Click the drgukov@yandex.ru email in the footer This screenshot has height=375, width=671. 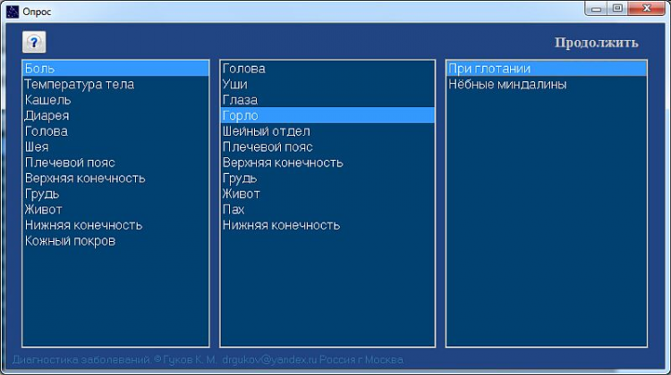pos(269,360)
